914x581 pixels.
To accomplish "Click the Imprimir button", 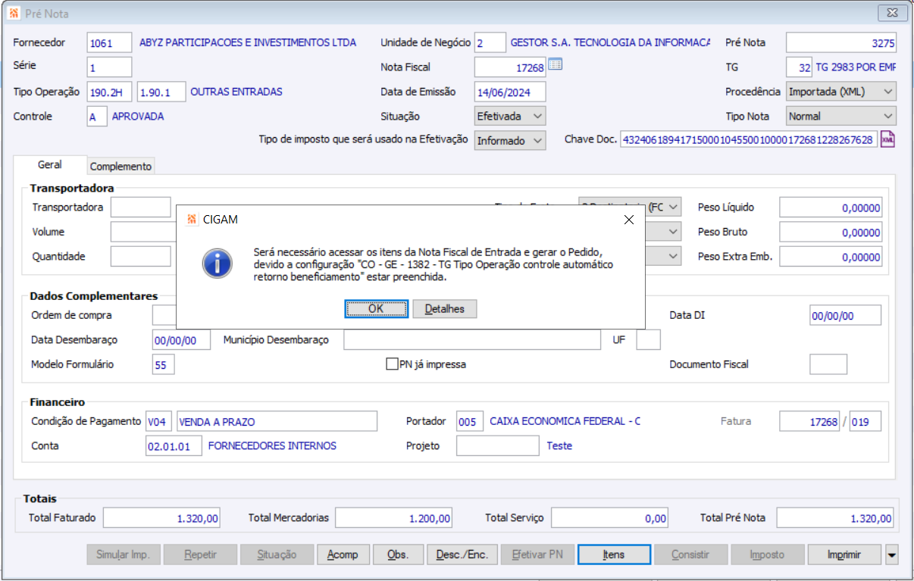I will tap(844, 554).
